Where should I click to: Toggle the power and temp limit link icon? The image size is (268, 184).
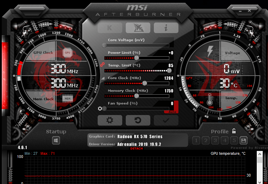click(102, 64)
